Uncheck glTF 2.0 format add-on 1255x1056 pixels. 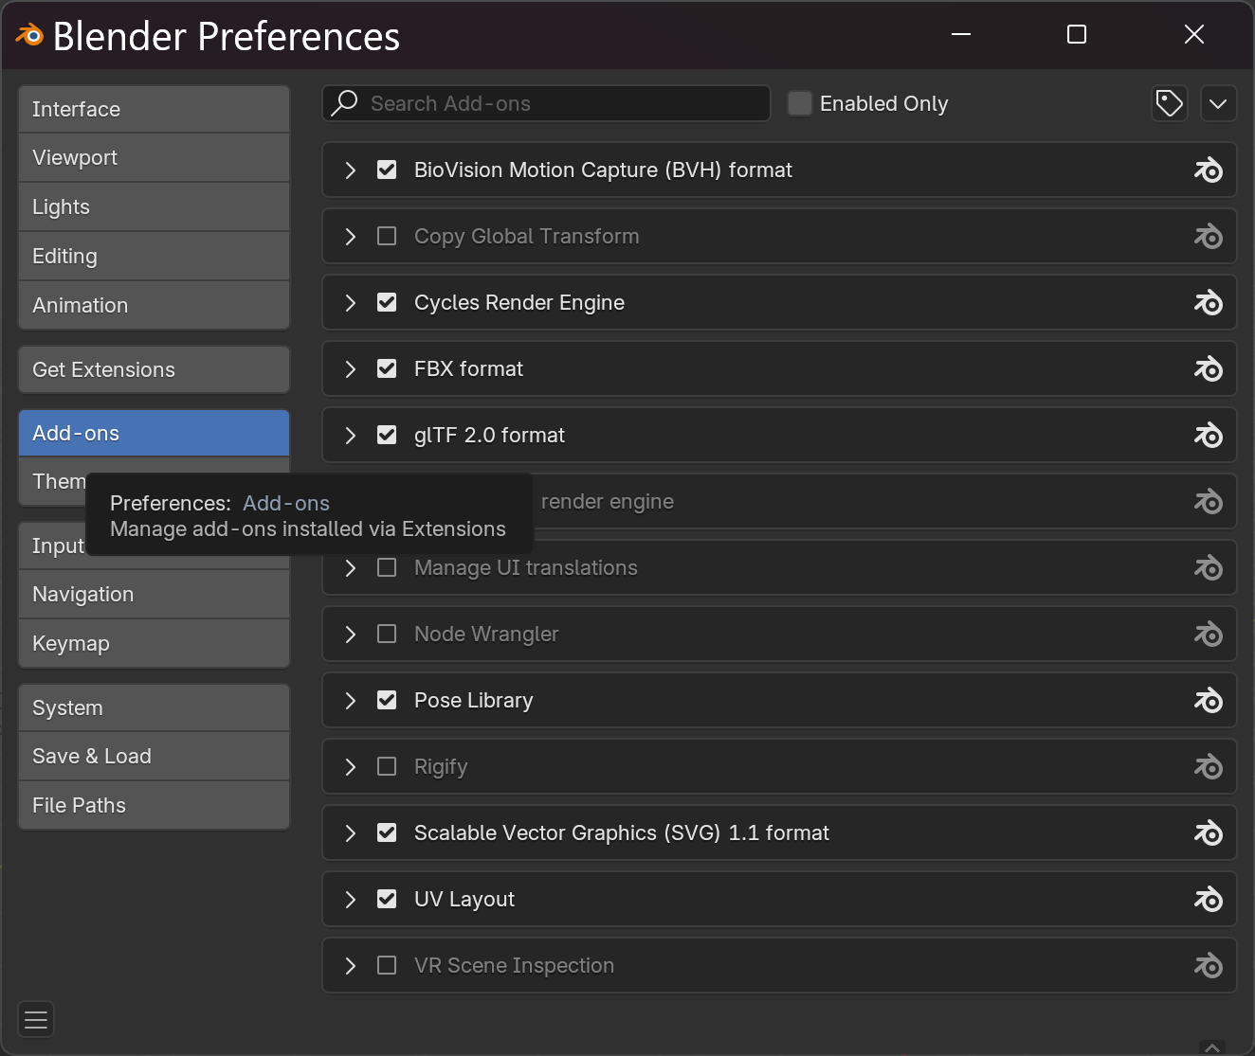(387, 435)
